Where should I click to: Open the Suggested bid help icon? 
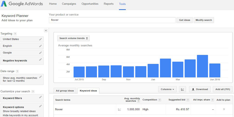point(188,100)
